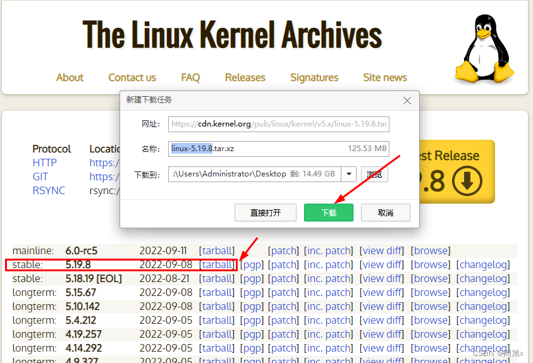Click tarball link for mainline 6.0-rc5
This screenshot has height=363, width=533.
click(217, 251)
